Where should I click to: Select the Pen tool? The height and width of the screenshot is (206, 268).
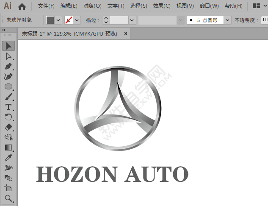pyautogui.click(x=8, y=67)
